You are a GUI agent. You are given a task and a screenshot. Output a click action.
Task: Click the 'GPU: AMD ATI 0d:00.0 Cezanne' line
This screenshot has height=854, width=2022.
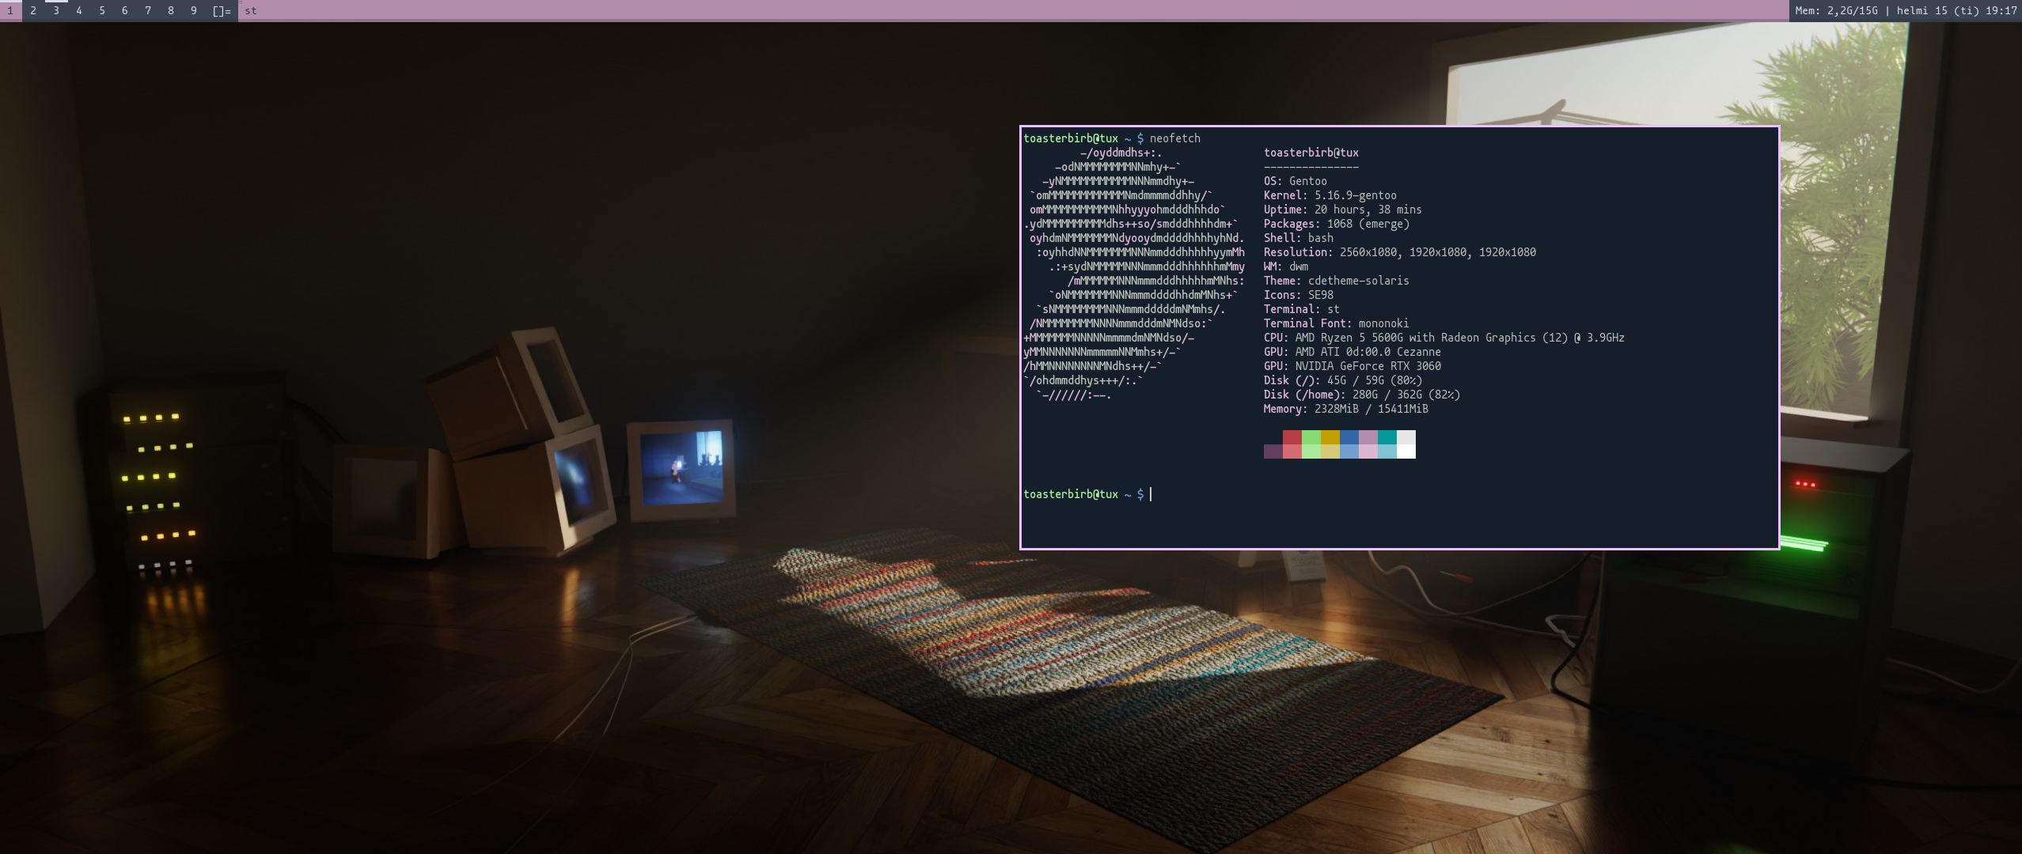1352,352
